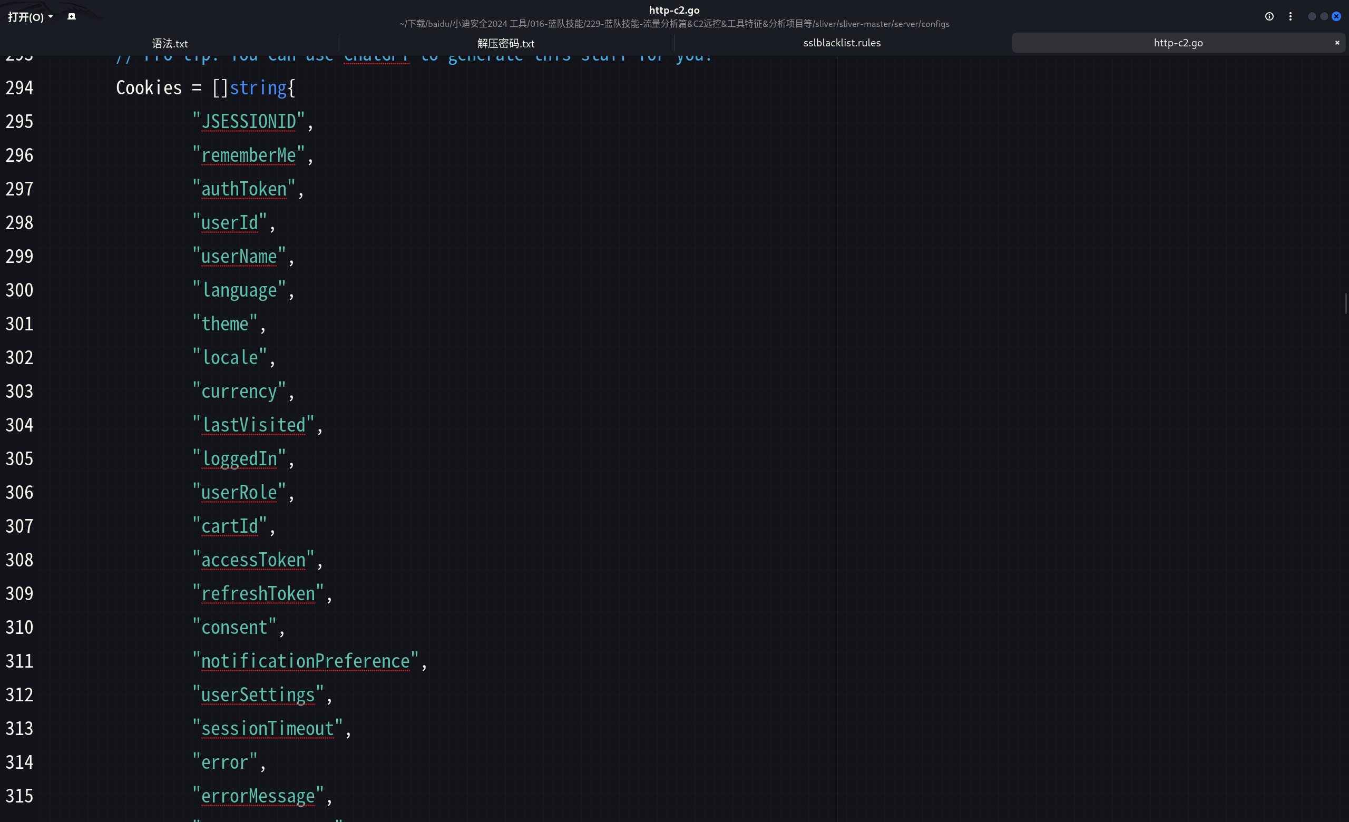Open the sslblacklist.rules tab
Image resolution: width=1349 pixels, height=822 pixels.
(x=842, y=43)
